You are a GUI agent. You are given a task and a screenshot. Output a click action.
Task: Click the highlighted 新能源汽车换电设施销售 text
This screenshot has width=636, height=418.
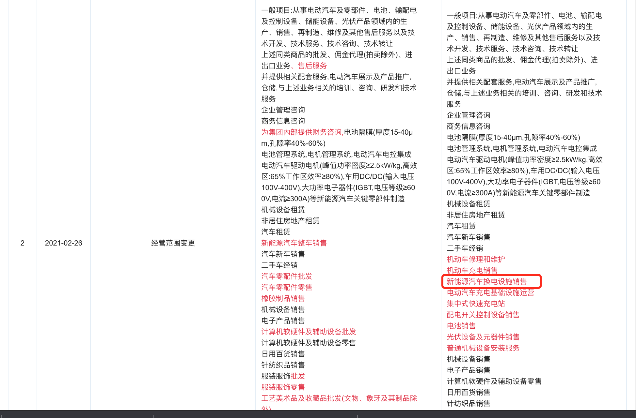point(486,281)
